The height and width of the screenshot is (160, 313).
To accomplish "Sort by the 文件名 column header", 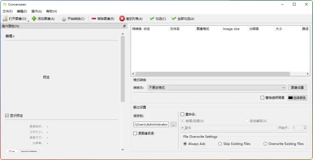I will click(174, 29).
